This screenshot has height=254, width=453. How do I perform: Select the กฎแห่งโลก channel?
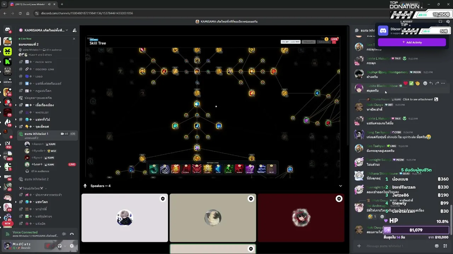tap(47, 91)
